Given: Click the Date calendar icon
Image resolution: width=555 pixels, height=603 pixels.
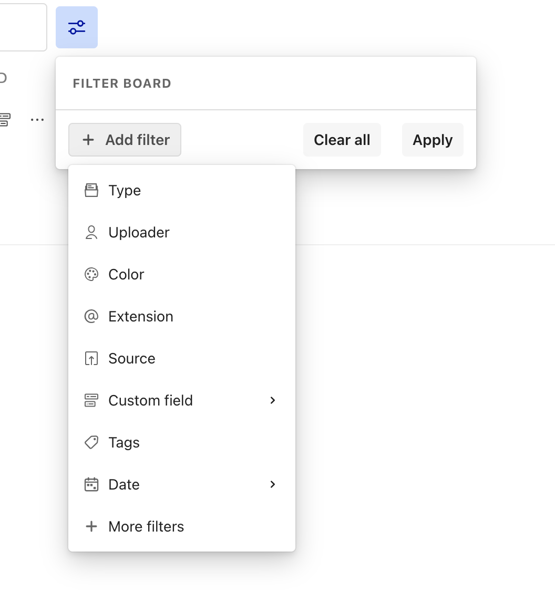Looking at the screenshot, I should click(x=91, y=484).
